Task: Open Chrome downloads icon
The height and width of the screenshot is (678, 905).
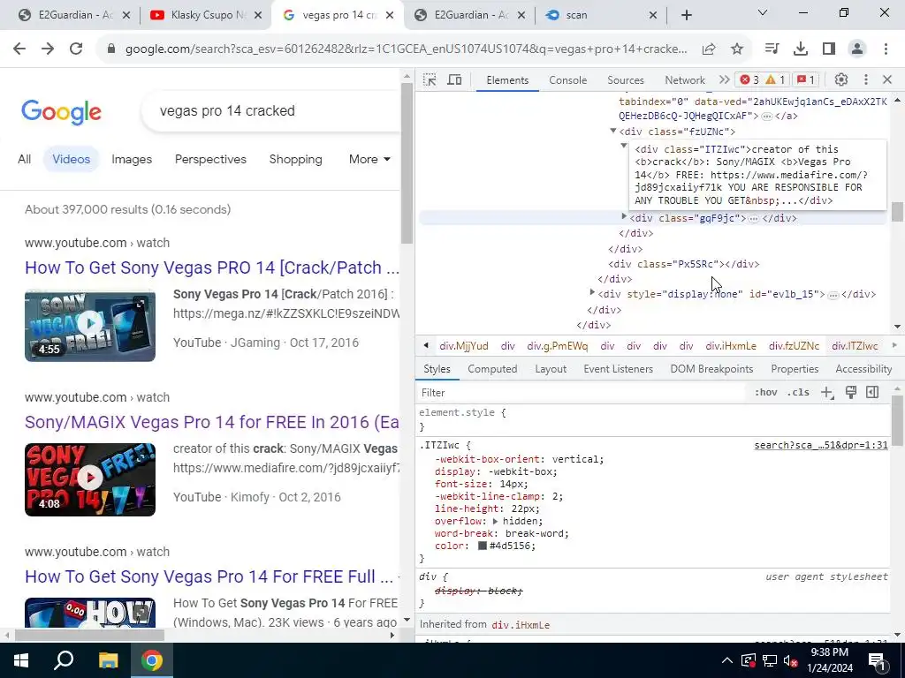Action: [800, 49]
